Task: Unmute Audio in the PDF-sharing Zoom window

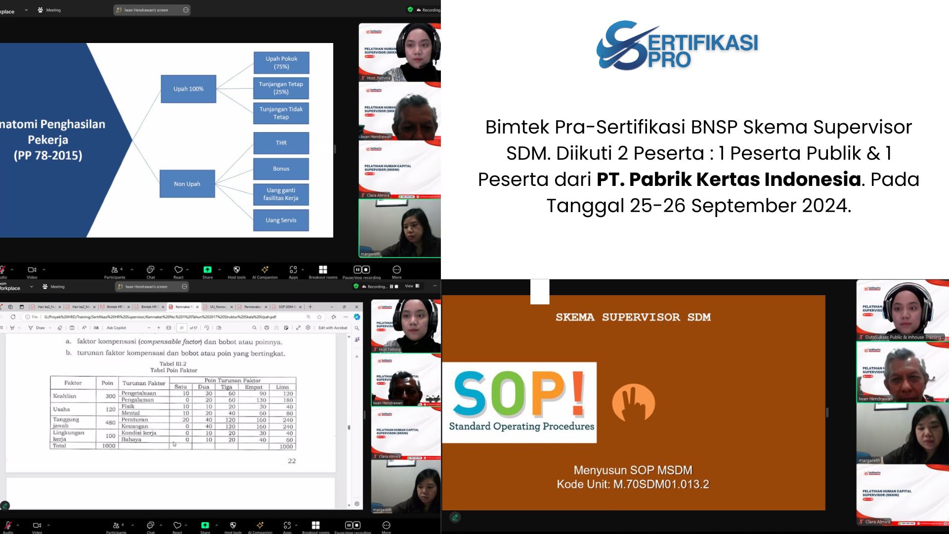Action: click(x=8, y=527)
